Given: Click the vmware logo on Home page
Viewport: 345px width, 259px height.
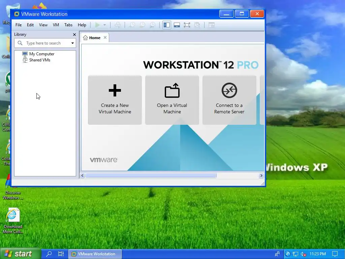Looking at the screenshot, I should tap(104, 160).
